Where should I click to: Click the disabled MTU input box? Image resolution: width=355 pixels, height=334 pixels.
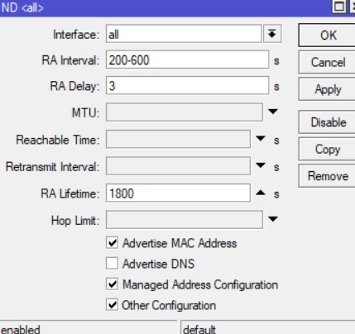(185, 112)
